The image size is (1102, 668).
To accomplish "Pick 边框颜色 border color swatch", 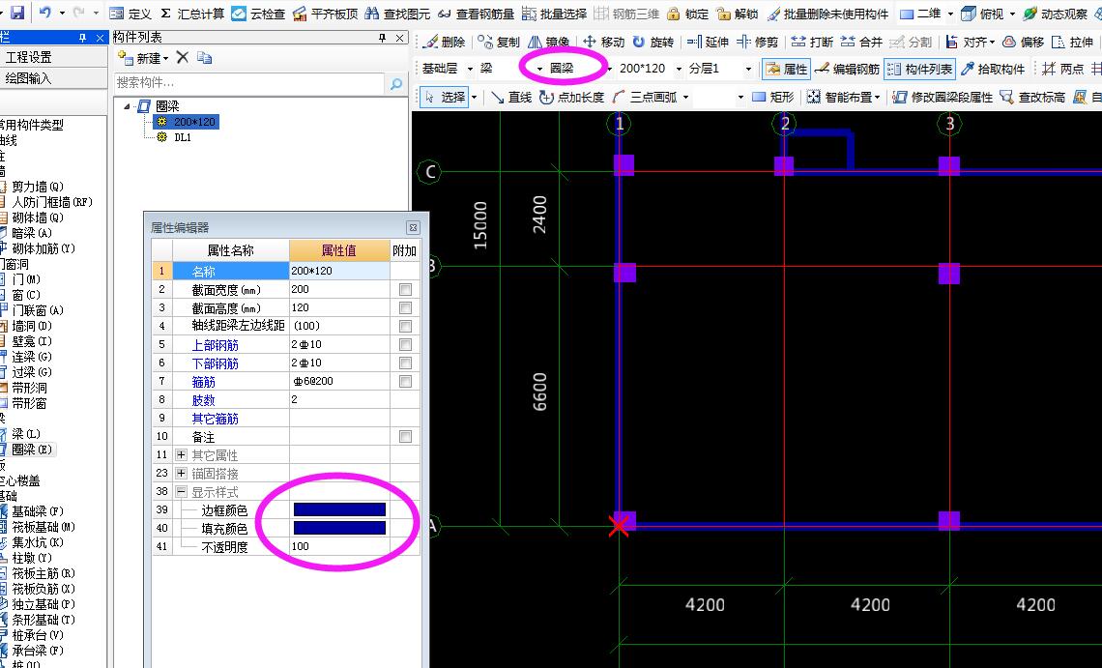I will 339,509.
